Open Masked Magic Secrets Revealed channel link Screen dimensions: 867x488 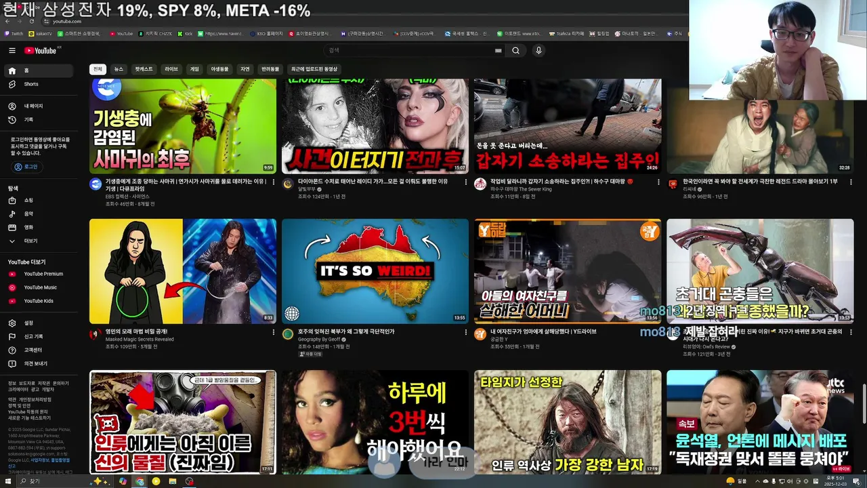pyautogui.click(x=140, y=340)
